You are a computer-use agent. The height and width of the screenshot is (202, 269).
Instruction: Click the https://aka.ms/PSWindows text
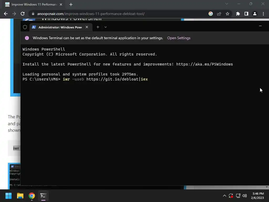pos(204,64)
